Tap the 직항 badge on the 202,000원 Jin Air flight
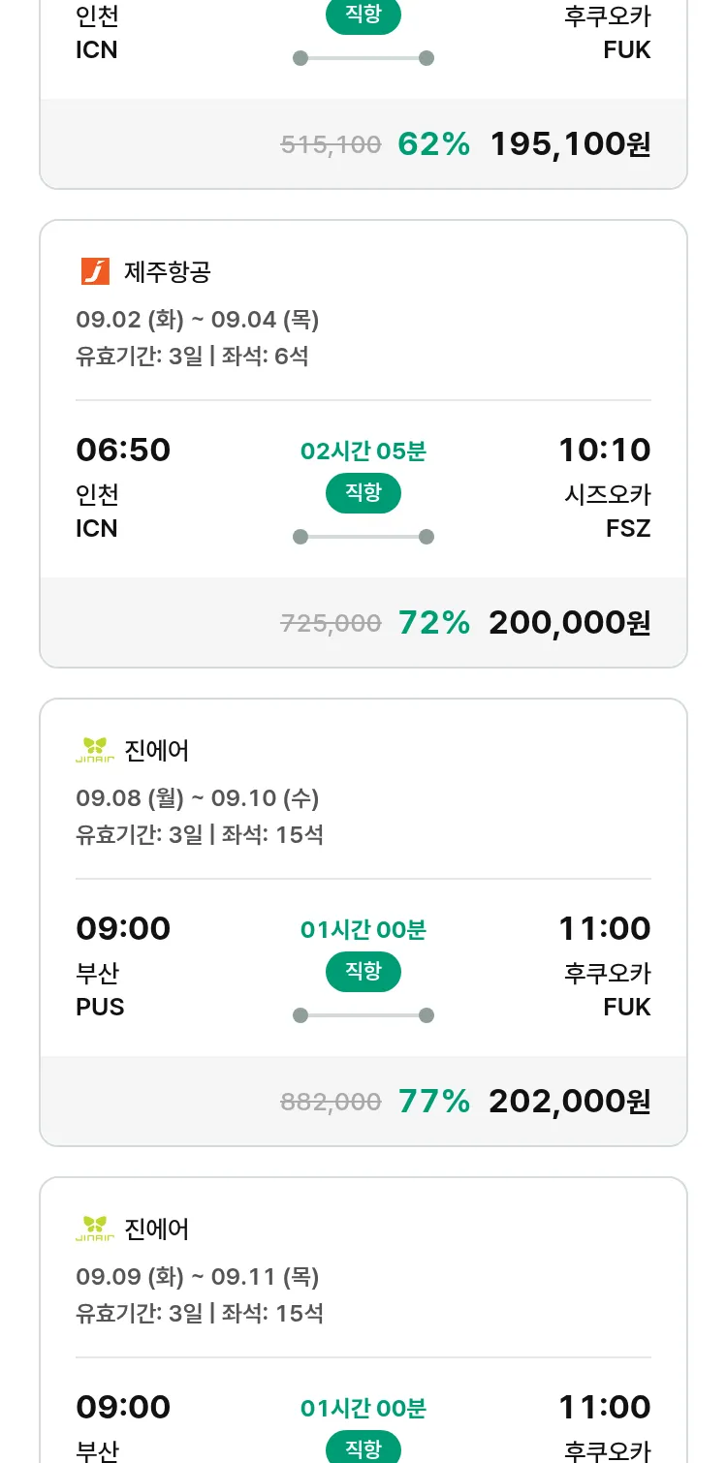727x1463 pixels. tap(363, 972)
